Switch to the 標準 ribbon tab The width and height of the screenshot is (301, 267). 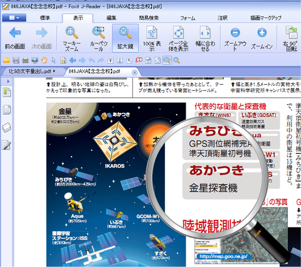point(45,18)
